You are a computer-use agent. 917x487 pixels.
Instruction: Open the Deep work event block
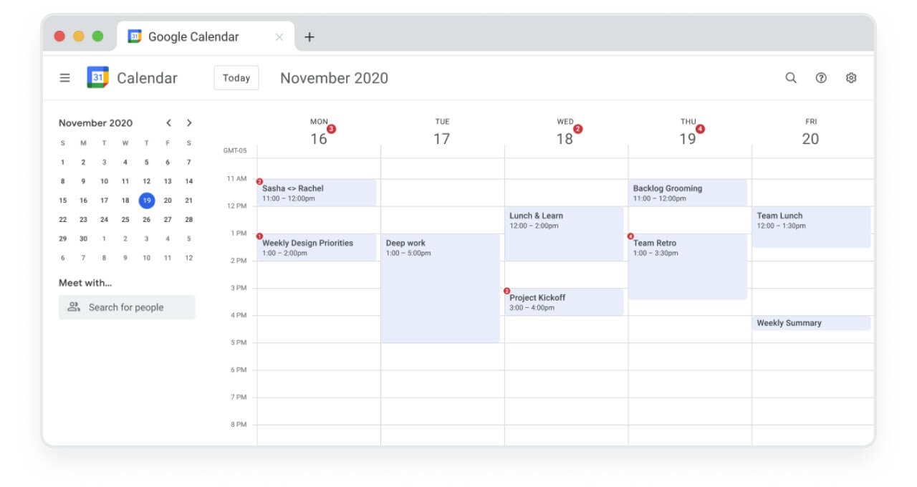[441, 288]
